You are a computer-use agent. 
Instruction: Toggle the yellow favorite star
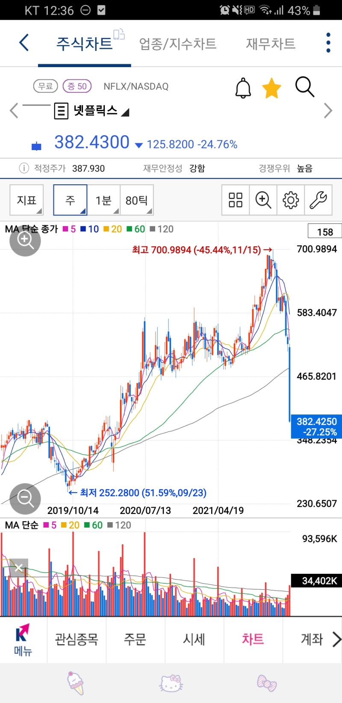coord(271,88)
